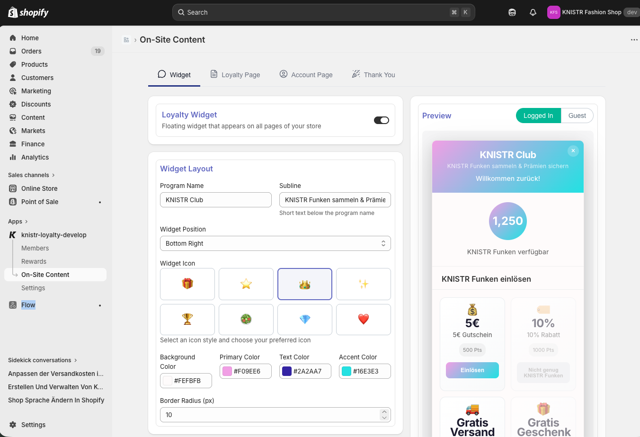
Task: Click the breadcrumb app grid icon
Action: [126, 40]
